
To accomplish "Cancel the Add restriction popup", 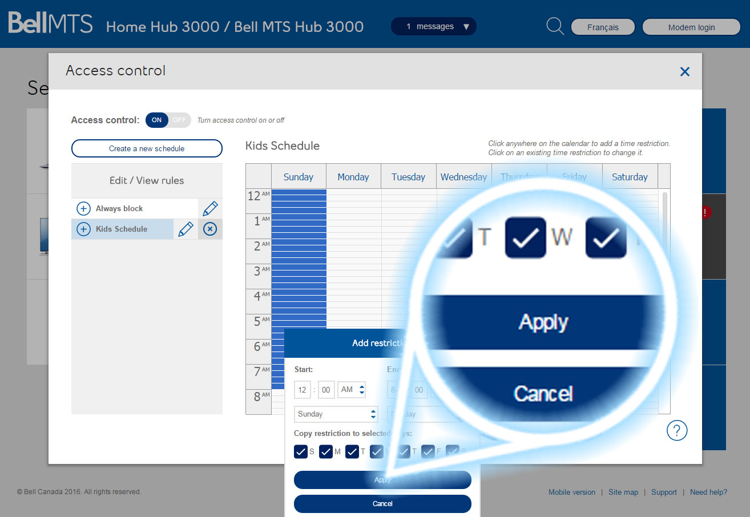I will pyautogui.click(x=382, y=504).
